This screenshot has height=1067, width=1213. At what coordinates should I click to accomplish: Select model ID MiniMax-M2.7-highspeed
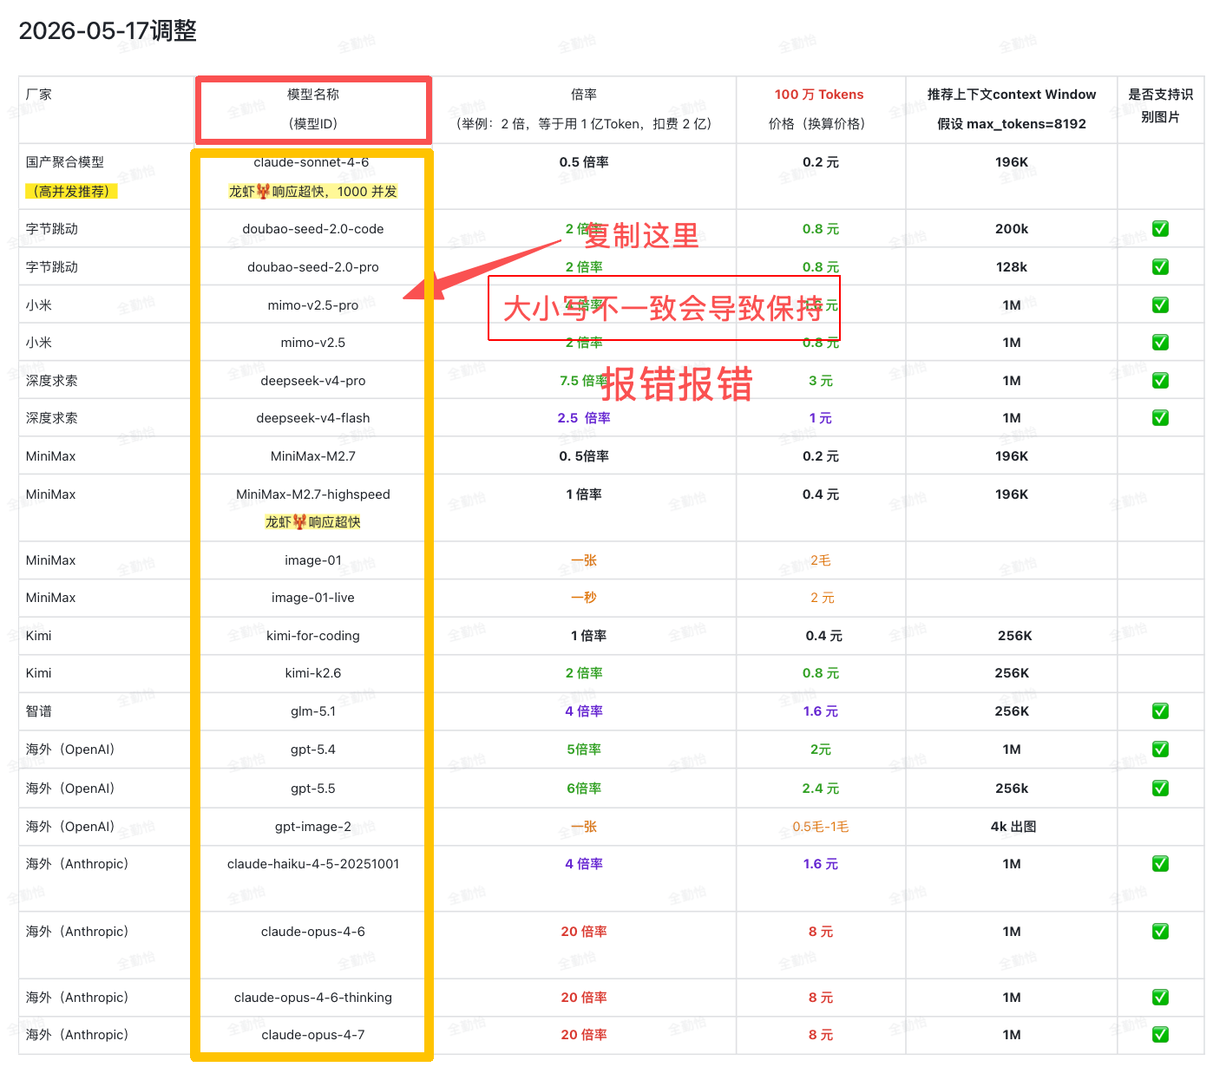[313, 494]
